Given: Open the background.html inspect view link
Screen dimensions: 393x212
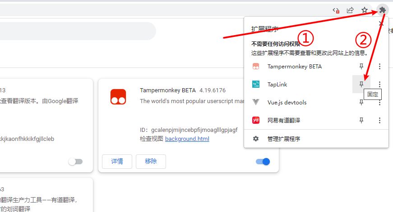Looking at the screenshot, I should pyautogui.click(x=187, y=139).
